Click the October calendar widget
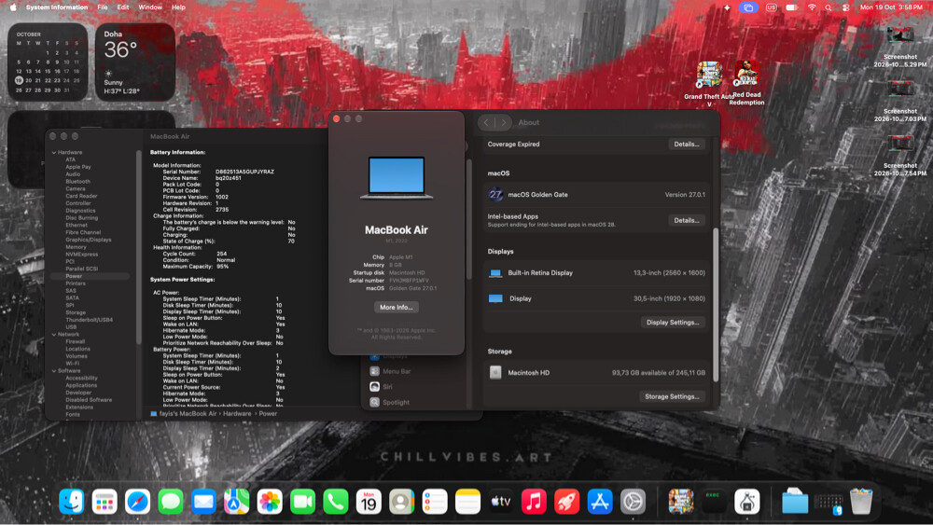This screenshot has height=525, width=933. [x=48, y=62]
